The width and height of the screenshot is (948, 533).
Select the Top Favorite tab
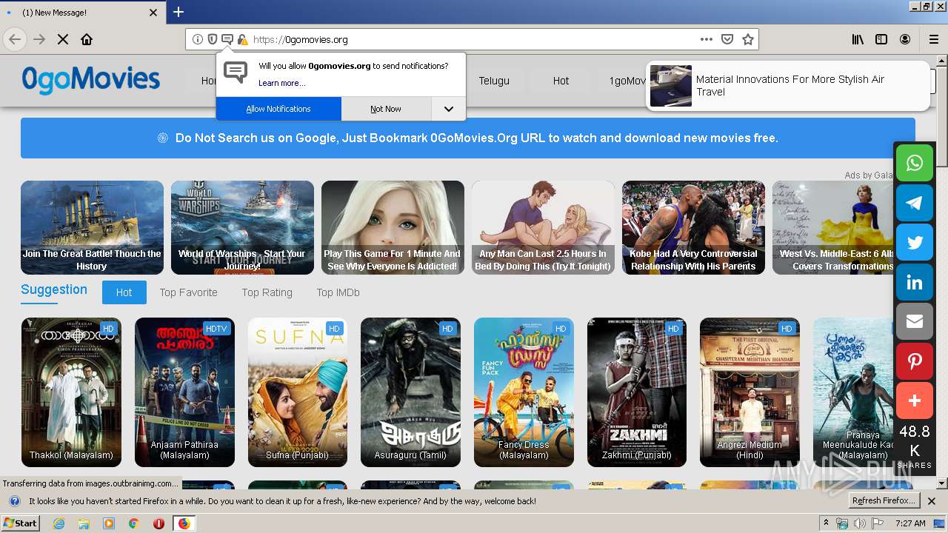[x=188, y=292]
